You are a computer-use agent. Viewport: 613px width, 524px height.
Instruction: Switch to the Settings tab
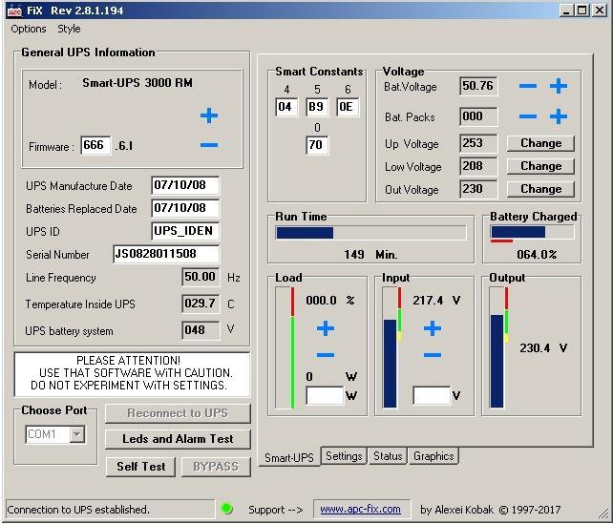pyautogui.click(x=344, y=456)
